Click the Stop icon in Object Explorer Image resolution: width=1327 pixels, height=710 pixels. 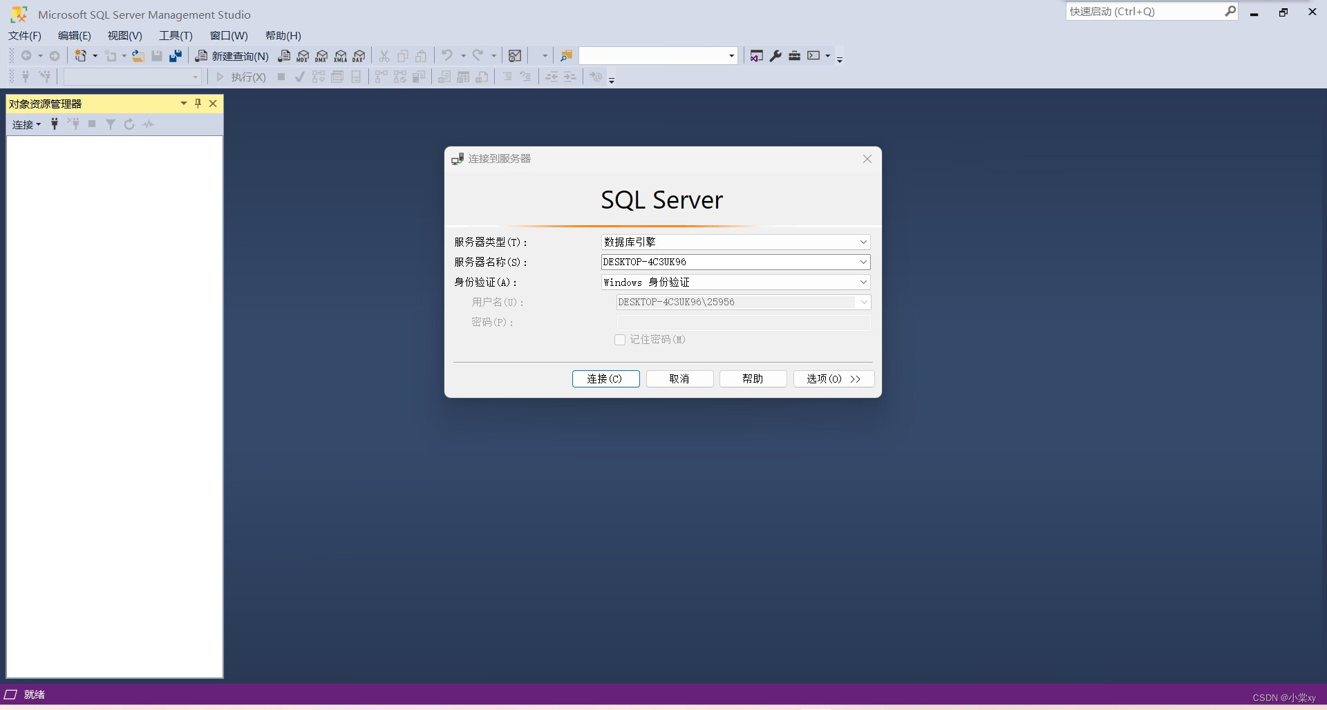[92, 124]
